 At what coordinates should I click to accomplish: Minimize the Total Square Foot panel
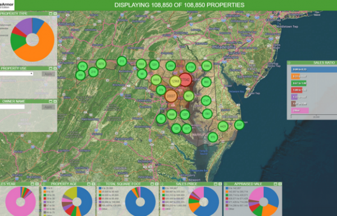(152, 184)
